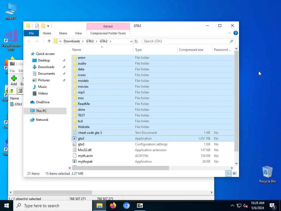Open Documents in navigation pane
Screen dimensions: 281x211
tap(46, 74)
